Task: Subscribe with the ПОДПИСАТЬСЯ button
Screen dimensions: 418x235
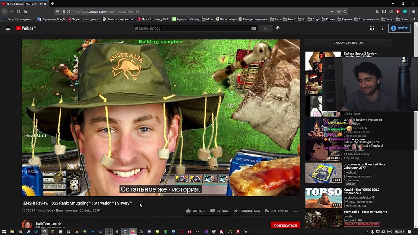Action: [285, 225]
